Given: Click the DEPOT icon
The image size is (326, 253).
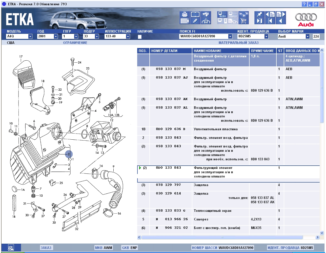Looking at the screenshot, I should click(x=233, y=14).
